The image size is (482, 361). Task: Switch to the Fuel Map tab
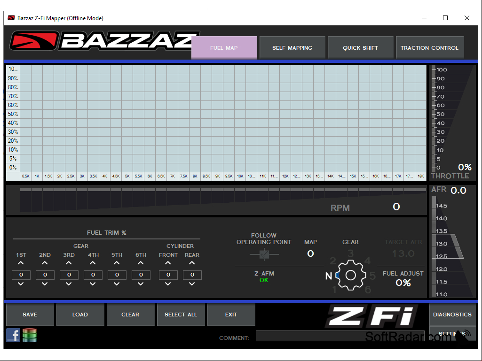[x=224, y=48]
